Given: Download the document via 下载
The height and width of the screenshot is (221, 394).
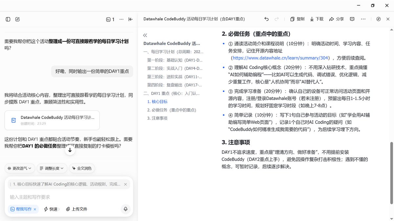Looking at the screenshot, I should 317,19.
